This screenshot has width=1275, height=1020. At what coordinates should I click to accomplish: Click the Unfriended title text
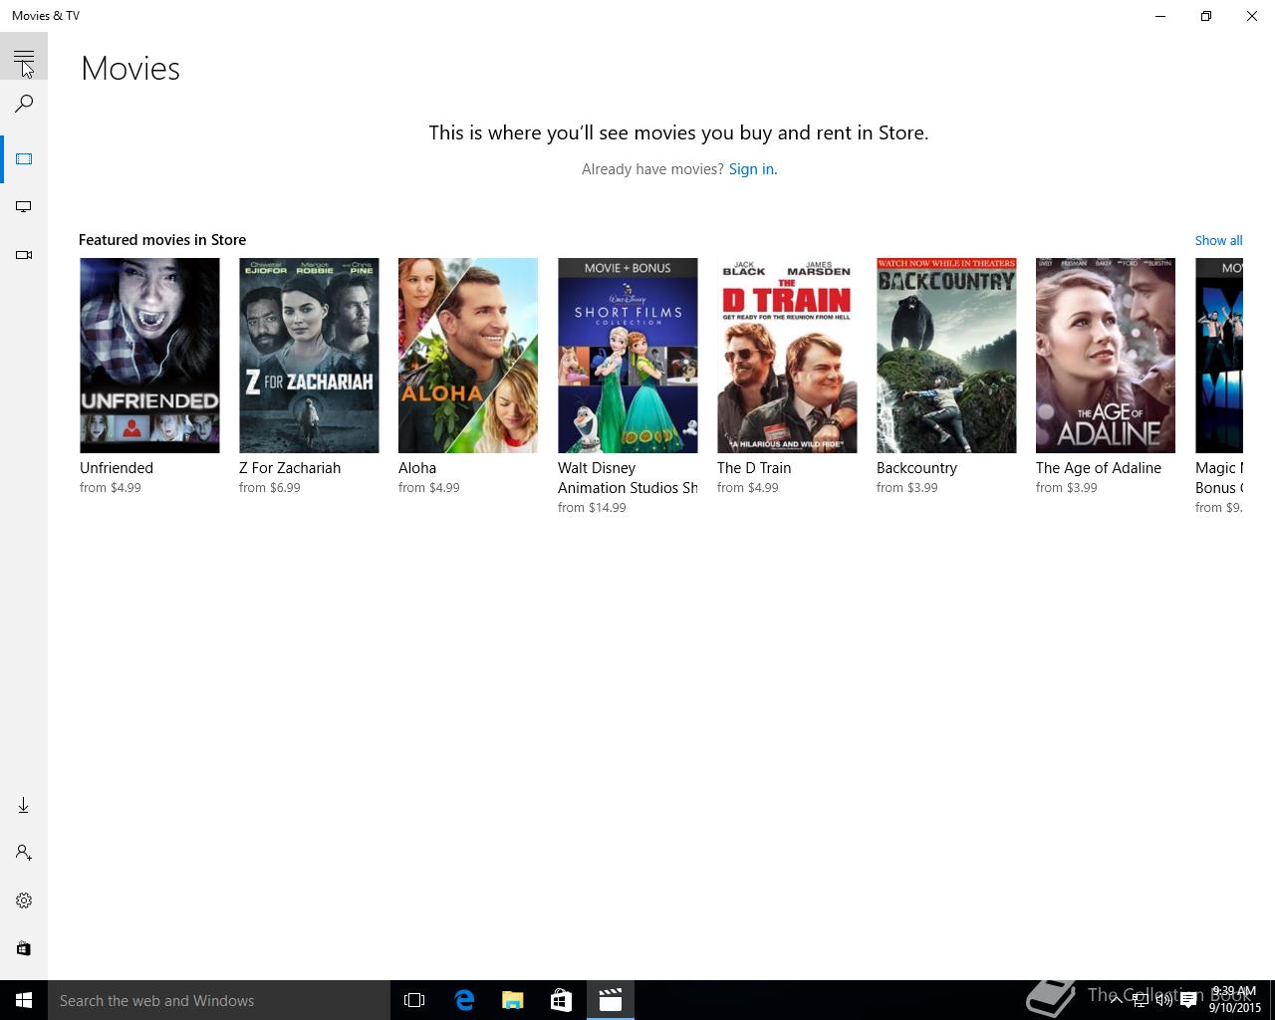click(x=117, y=468)
